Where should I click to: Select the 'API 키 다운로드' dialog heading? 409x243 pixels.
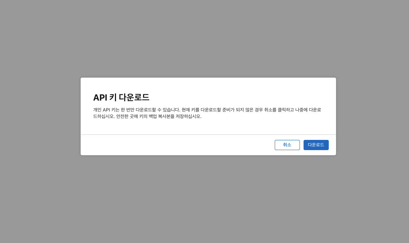(121, 97)
